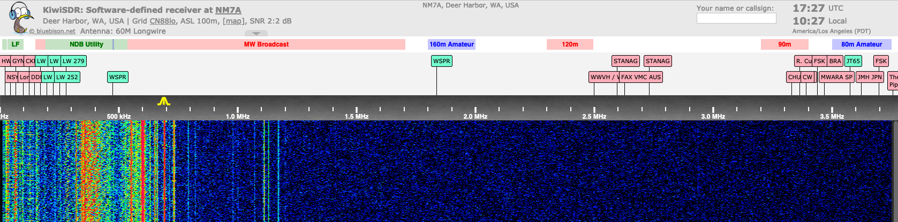
Task: Select the MW Broadcast band bar
Action: pos(266,44)
